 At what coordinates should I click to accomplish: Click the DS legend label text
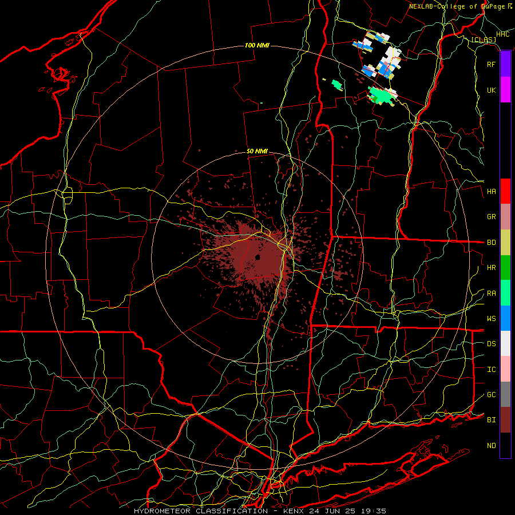(x=491, y=344)
